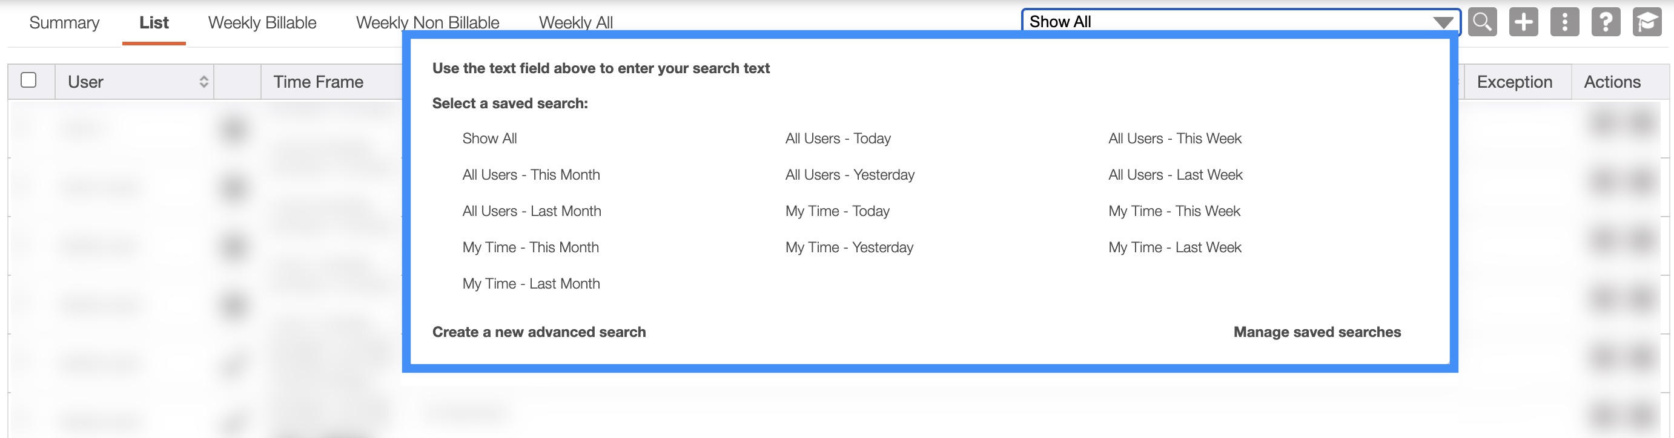Click Create a new advanced search
1674x438 pixels.
(x=539, y=332)
